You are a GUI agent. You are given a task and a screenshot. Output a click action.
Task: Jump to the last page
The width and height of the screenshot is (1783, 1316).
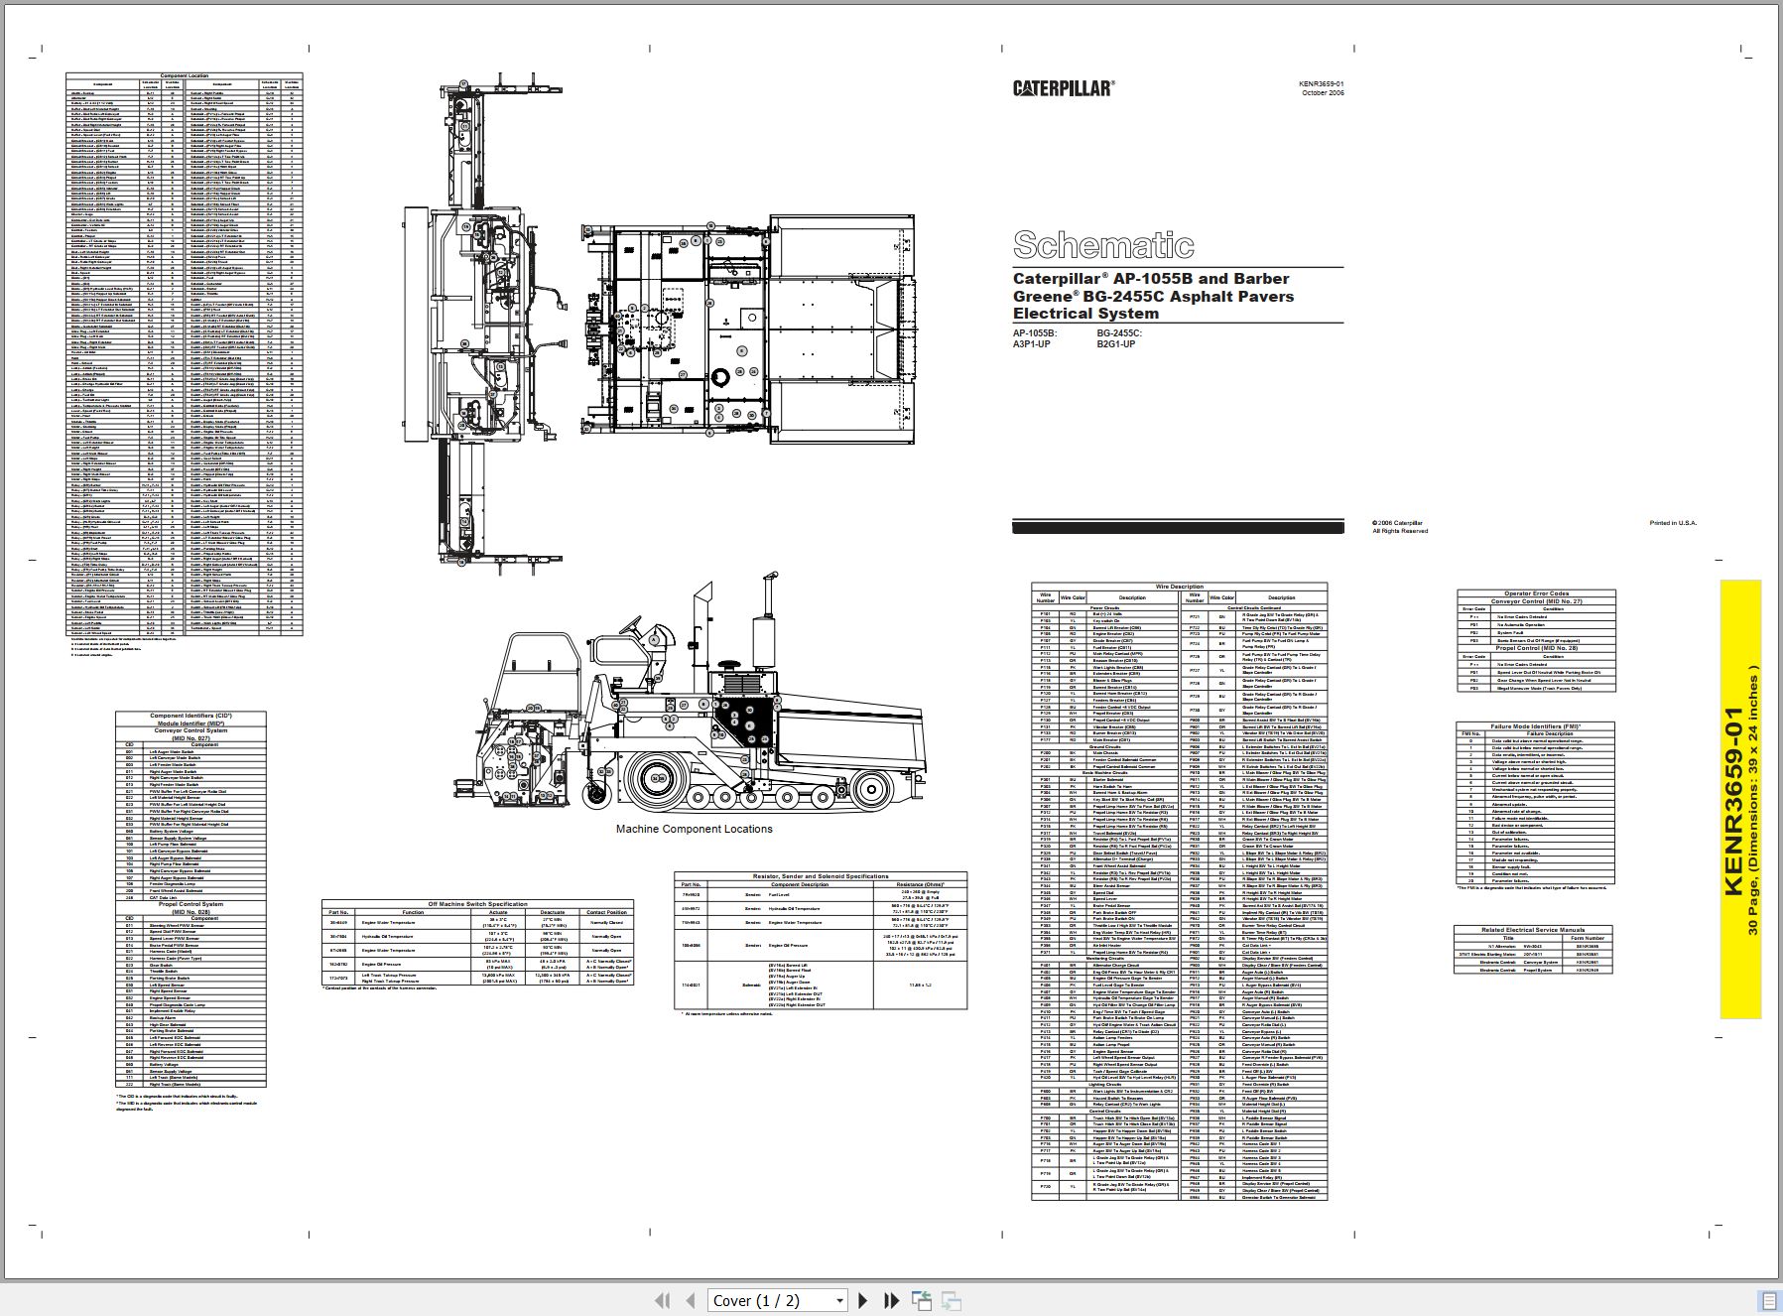click(x=891, y=1300)
